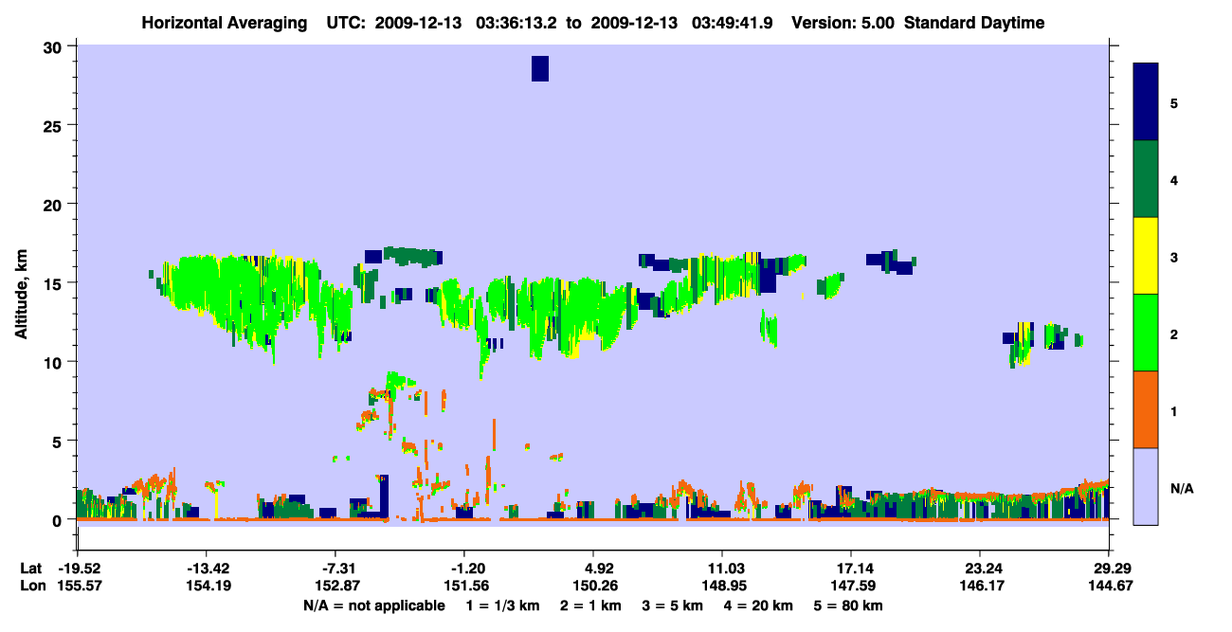Click the 'Standard Daytime' text in the title
The image size is (1232, 632).
pyautogui.click(x=974, y=23)
